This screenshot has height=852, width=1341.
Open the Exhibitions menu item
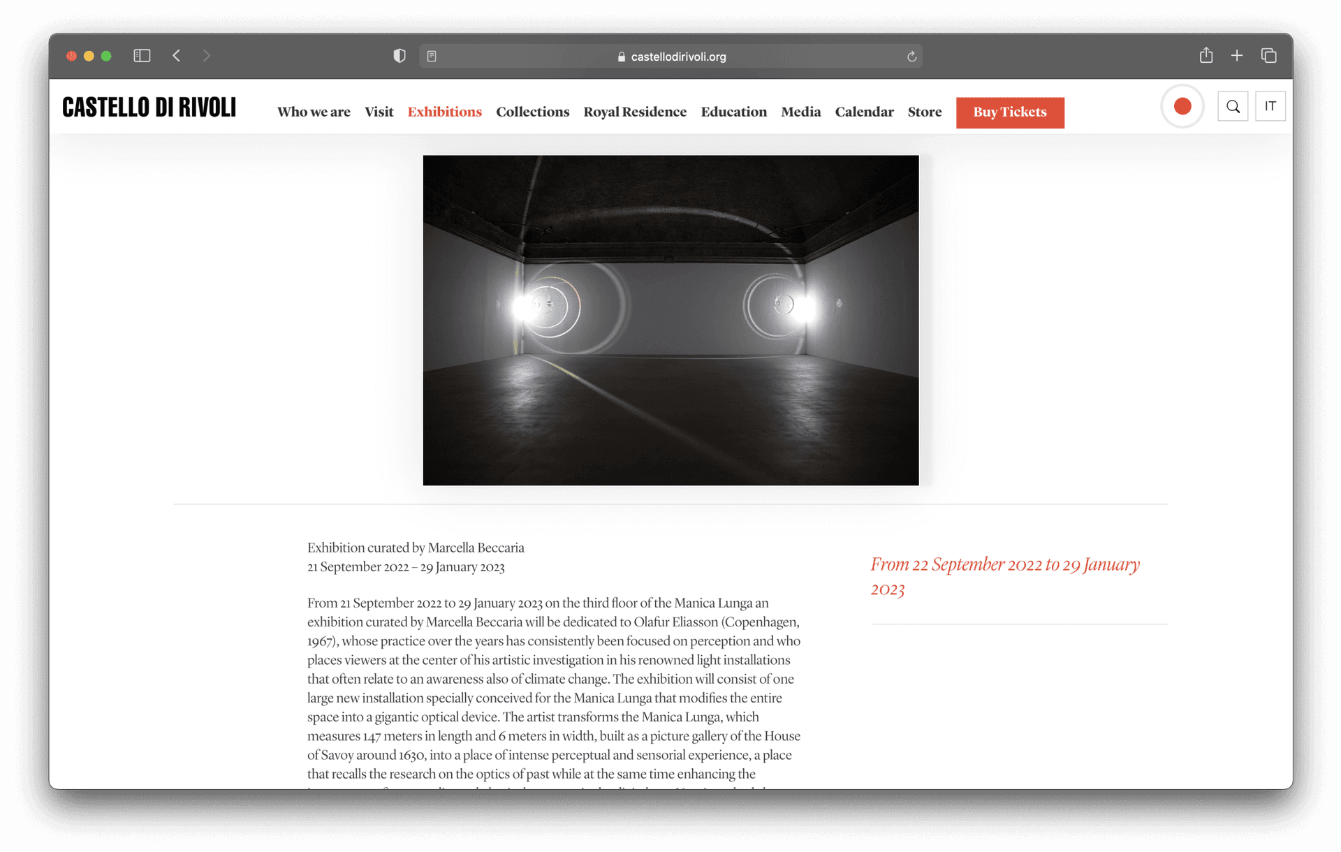[444, 112]
